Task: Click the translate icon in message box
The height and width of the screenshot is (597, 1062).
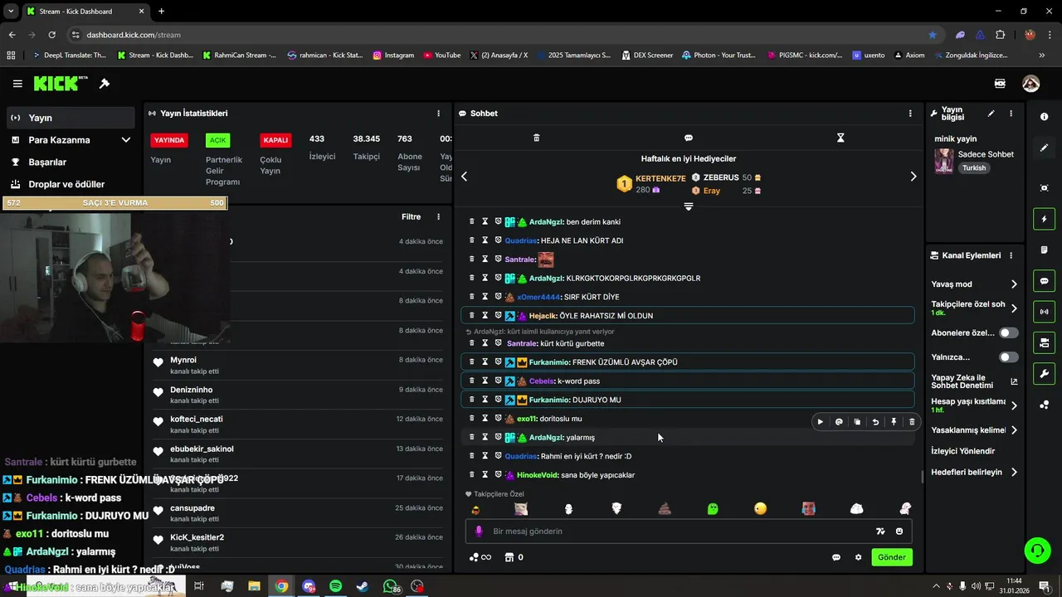Action: [x=880, y=531]
